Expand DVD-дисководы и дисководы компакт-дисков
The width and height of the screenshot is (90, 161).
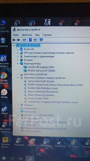[17, 53]
